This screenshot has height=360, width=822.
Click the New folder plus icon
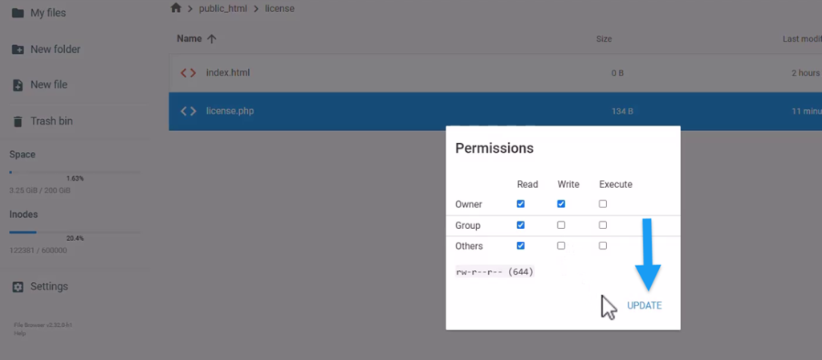18,49
